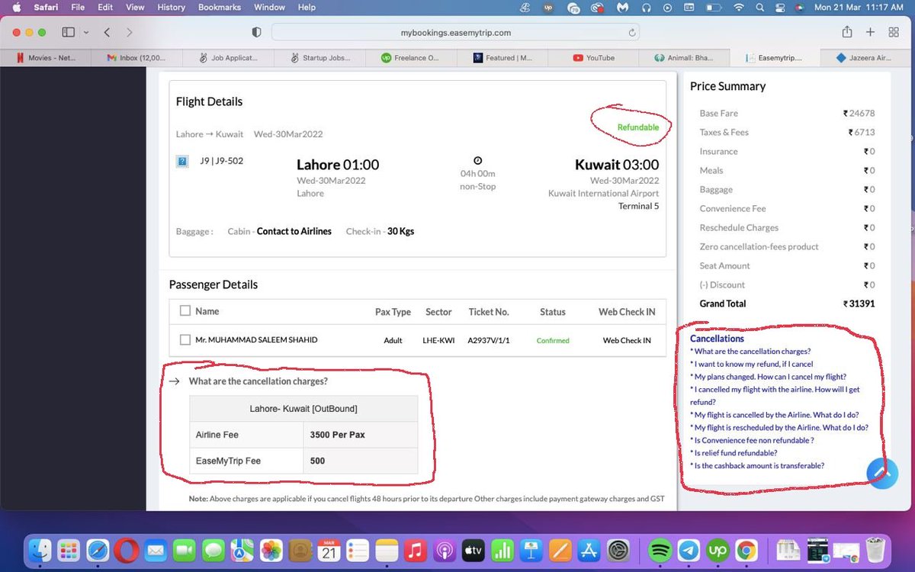915x572 pixels.
Task: Go back to previous page in Safari
Action: (x=107, y=33)
